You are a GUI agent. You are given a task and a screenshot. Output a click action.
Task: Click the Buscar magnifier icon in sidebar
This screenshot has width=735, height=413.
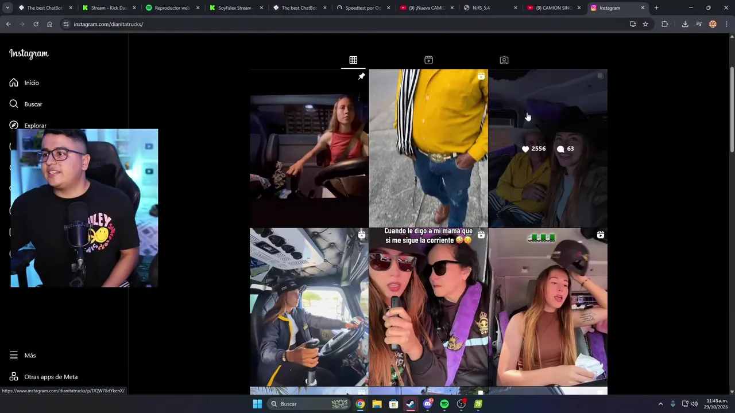(14, 104)
